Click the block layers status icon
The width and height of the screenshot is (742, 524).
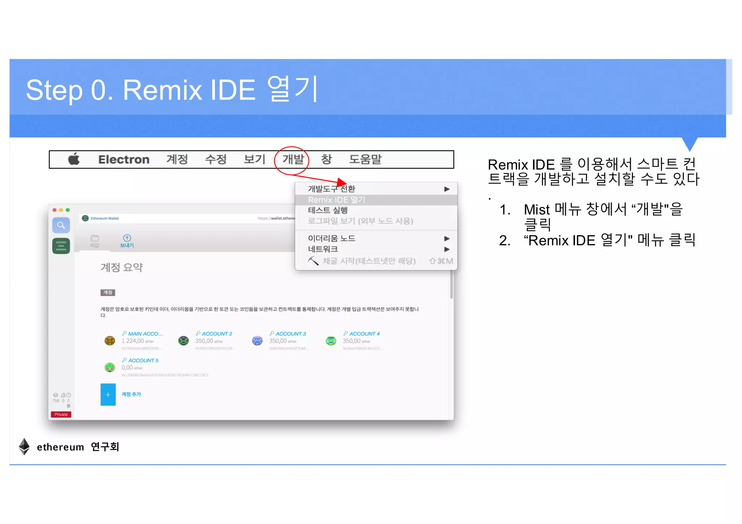pos(55,395)
